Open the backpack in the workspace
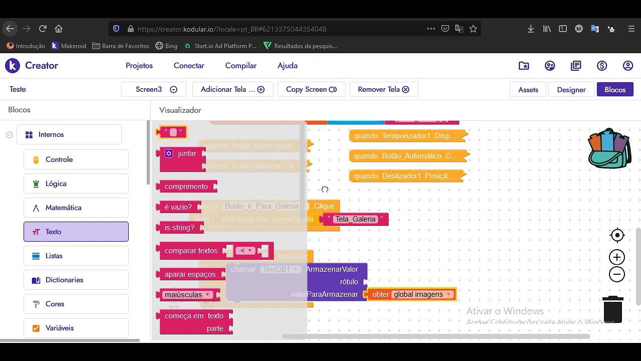641x361 pixels. pyautogui.click(x=609, y=148)
